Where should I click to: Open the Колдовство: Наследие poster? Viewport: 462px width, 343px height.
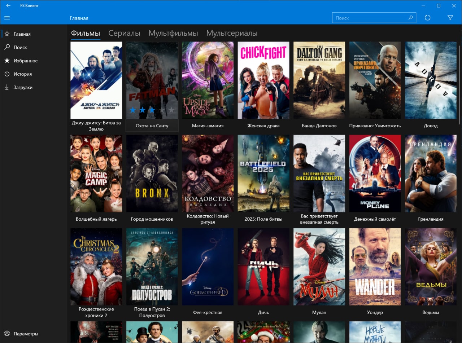click(208, 173)
